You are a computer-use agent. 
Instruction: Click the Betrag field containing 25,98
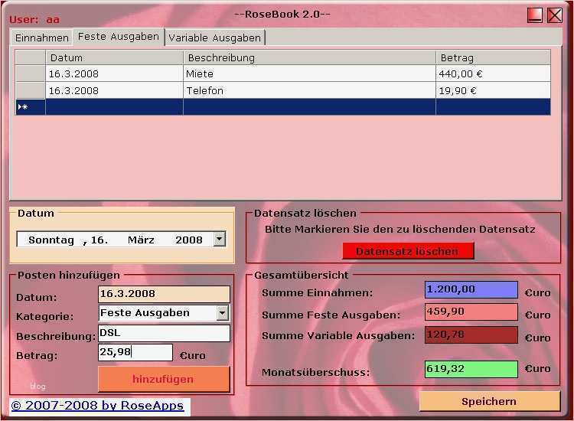(135, 352)
